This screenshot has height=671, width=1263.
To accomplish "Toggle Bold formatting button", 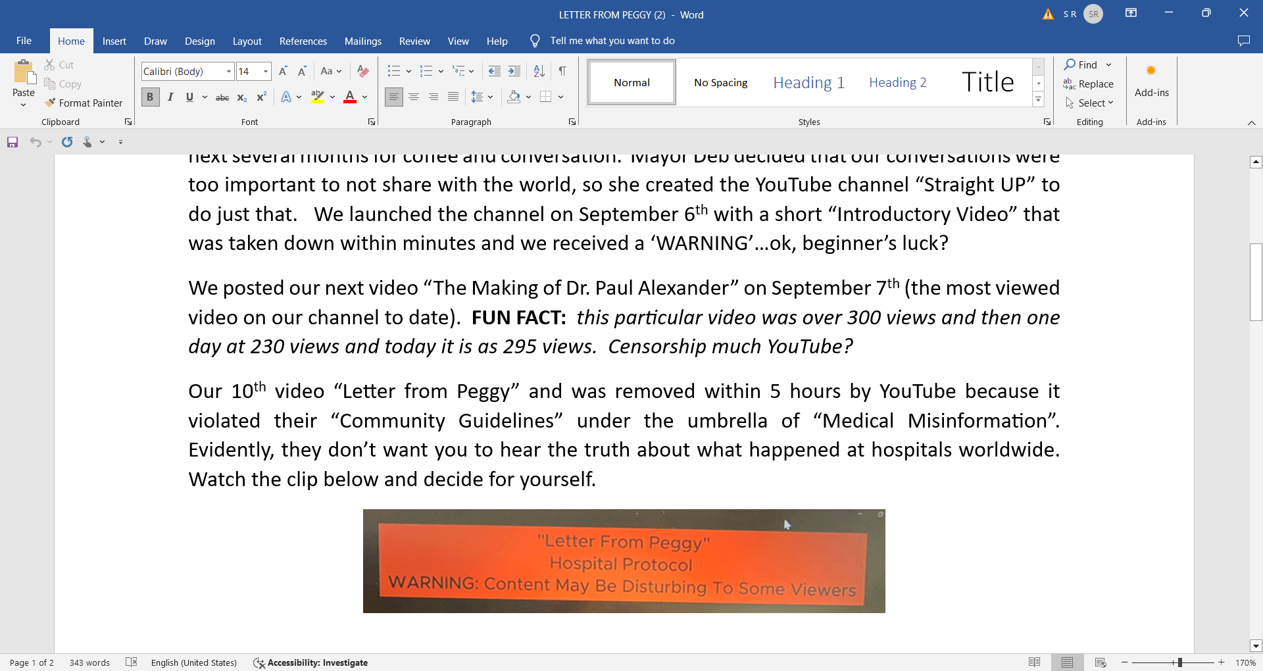I will point(150,97).
